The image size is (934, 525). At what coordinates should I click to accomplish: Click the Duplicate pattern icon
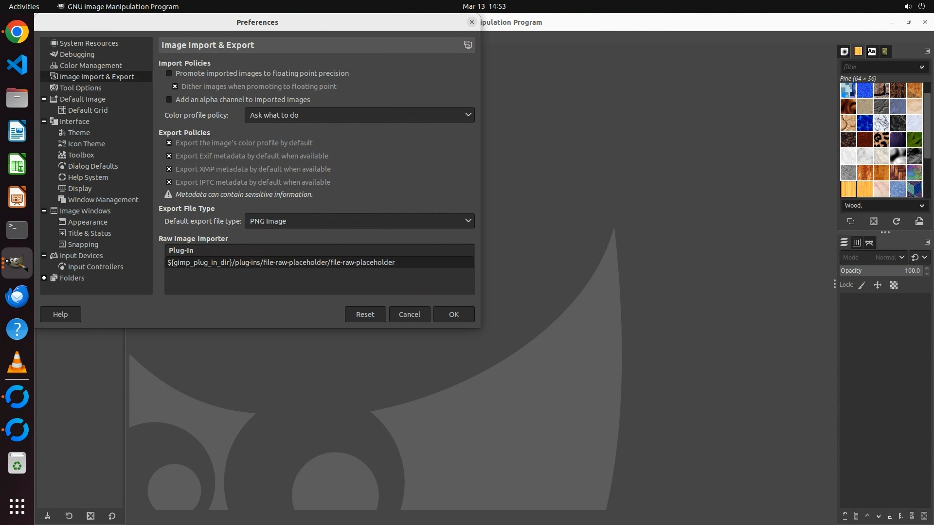[851, 221]
